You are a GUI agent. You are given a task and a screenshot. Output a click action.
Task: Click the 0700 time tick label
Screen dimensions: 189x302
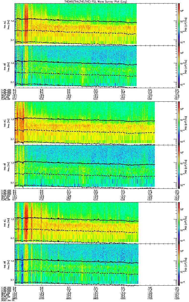[x=42, y=298]
